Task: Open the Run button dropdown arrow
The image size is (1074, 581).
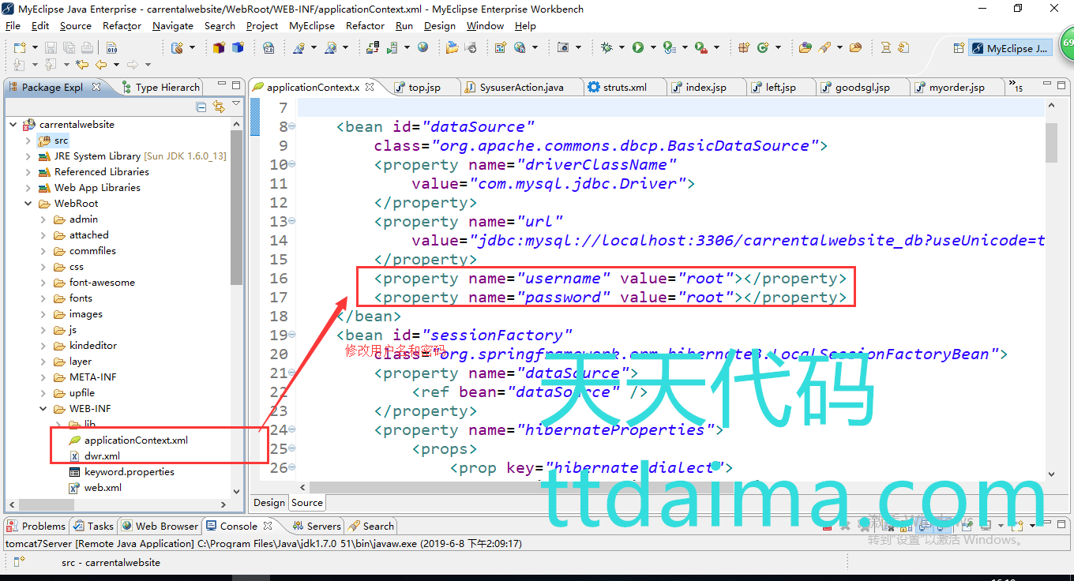Action: click(x=652, y=48)
